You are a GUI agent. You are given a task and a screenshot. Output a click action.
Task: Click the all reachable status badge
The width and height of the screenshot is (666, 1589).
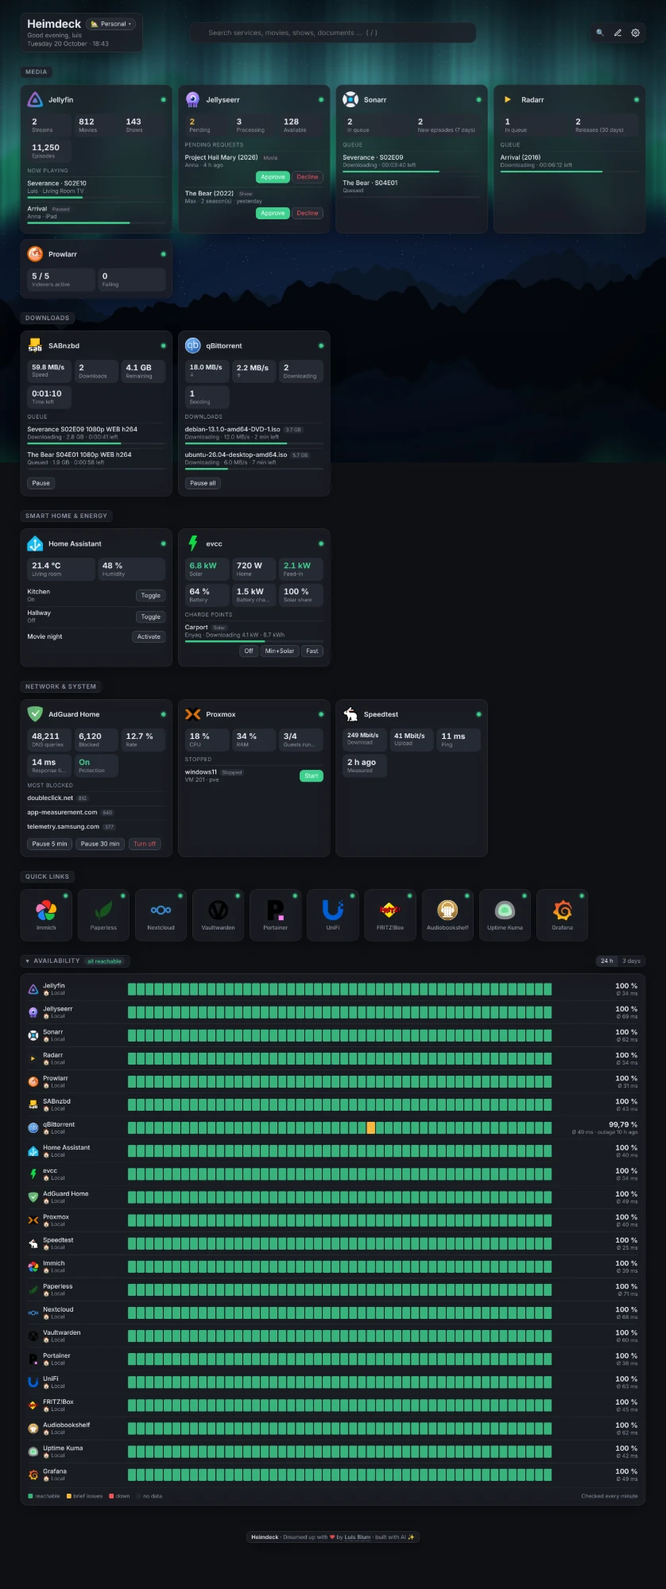(105, 961)
